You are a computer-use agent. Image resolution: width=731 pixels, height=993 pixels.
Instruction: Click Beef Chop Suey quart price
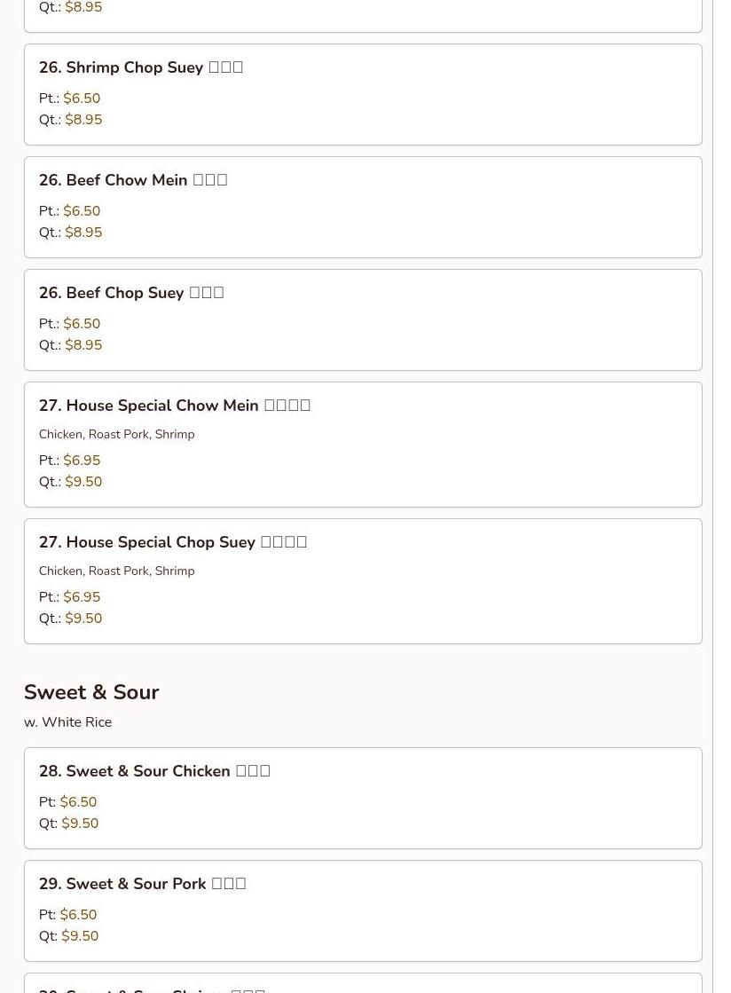(83, 345)
